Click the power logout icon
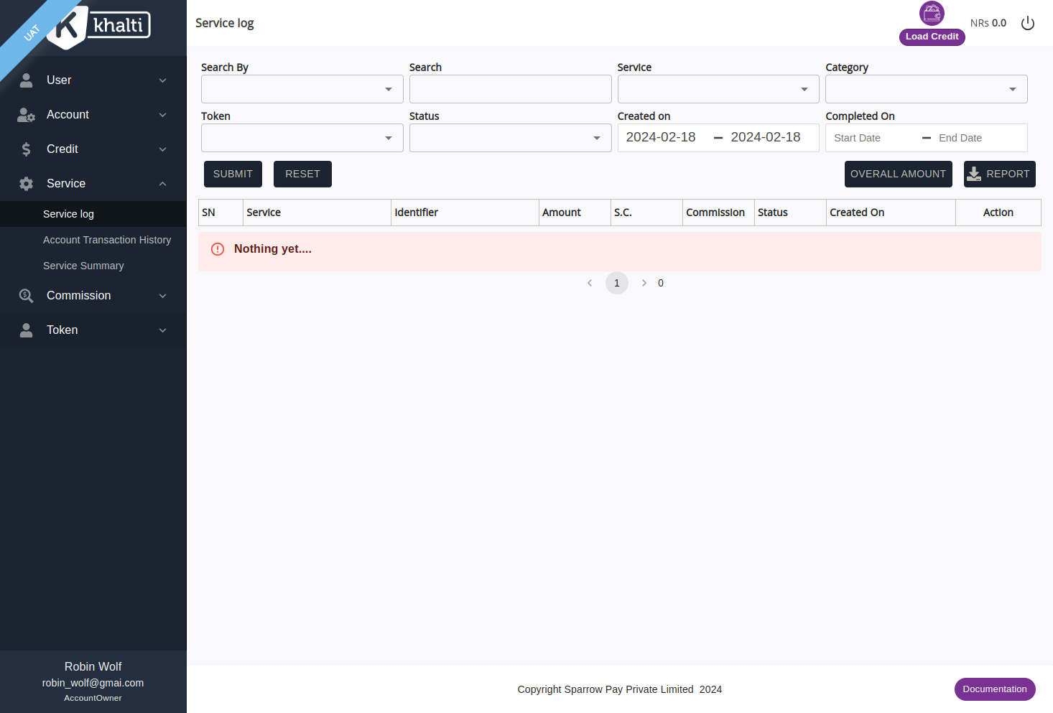The image size is (1053, 713). [x=1028, y=23]
